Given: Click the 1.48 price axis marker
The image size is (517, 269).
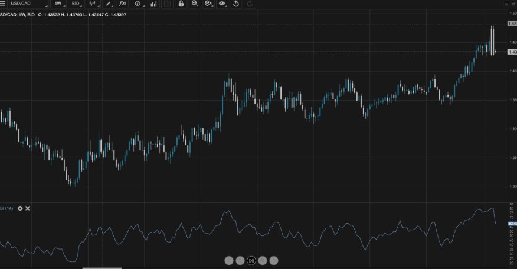Looking at the screenshot, I should pos(512,24).
